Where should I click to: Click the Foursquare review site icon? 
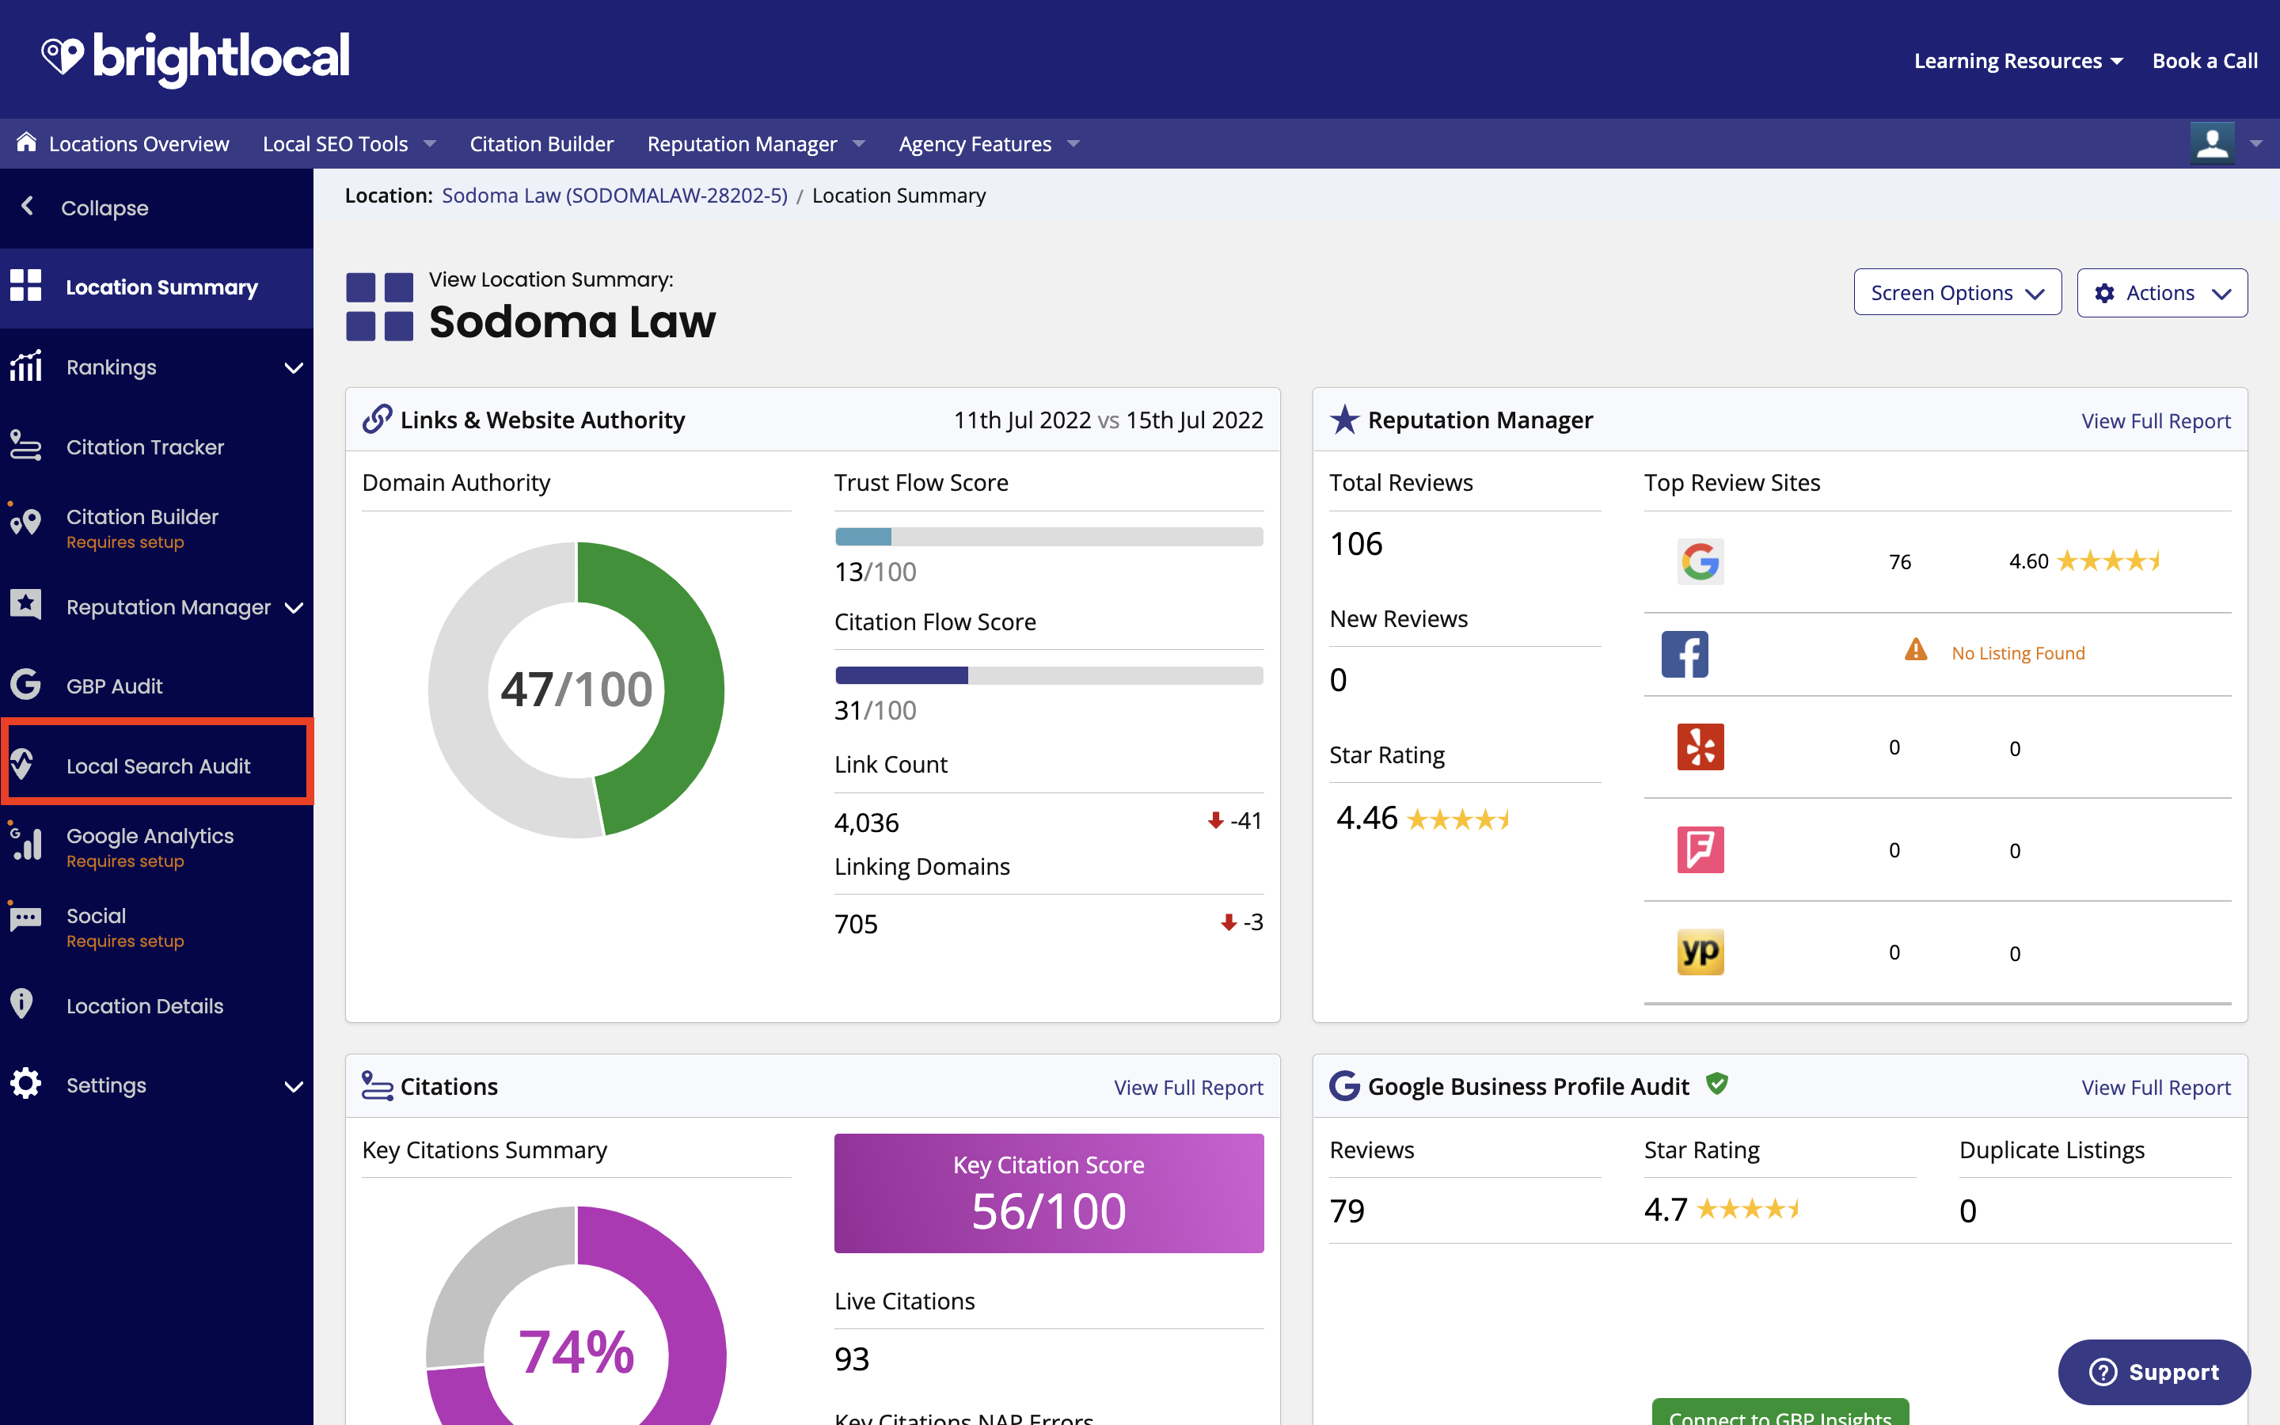click(1700, 850)
